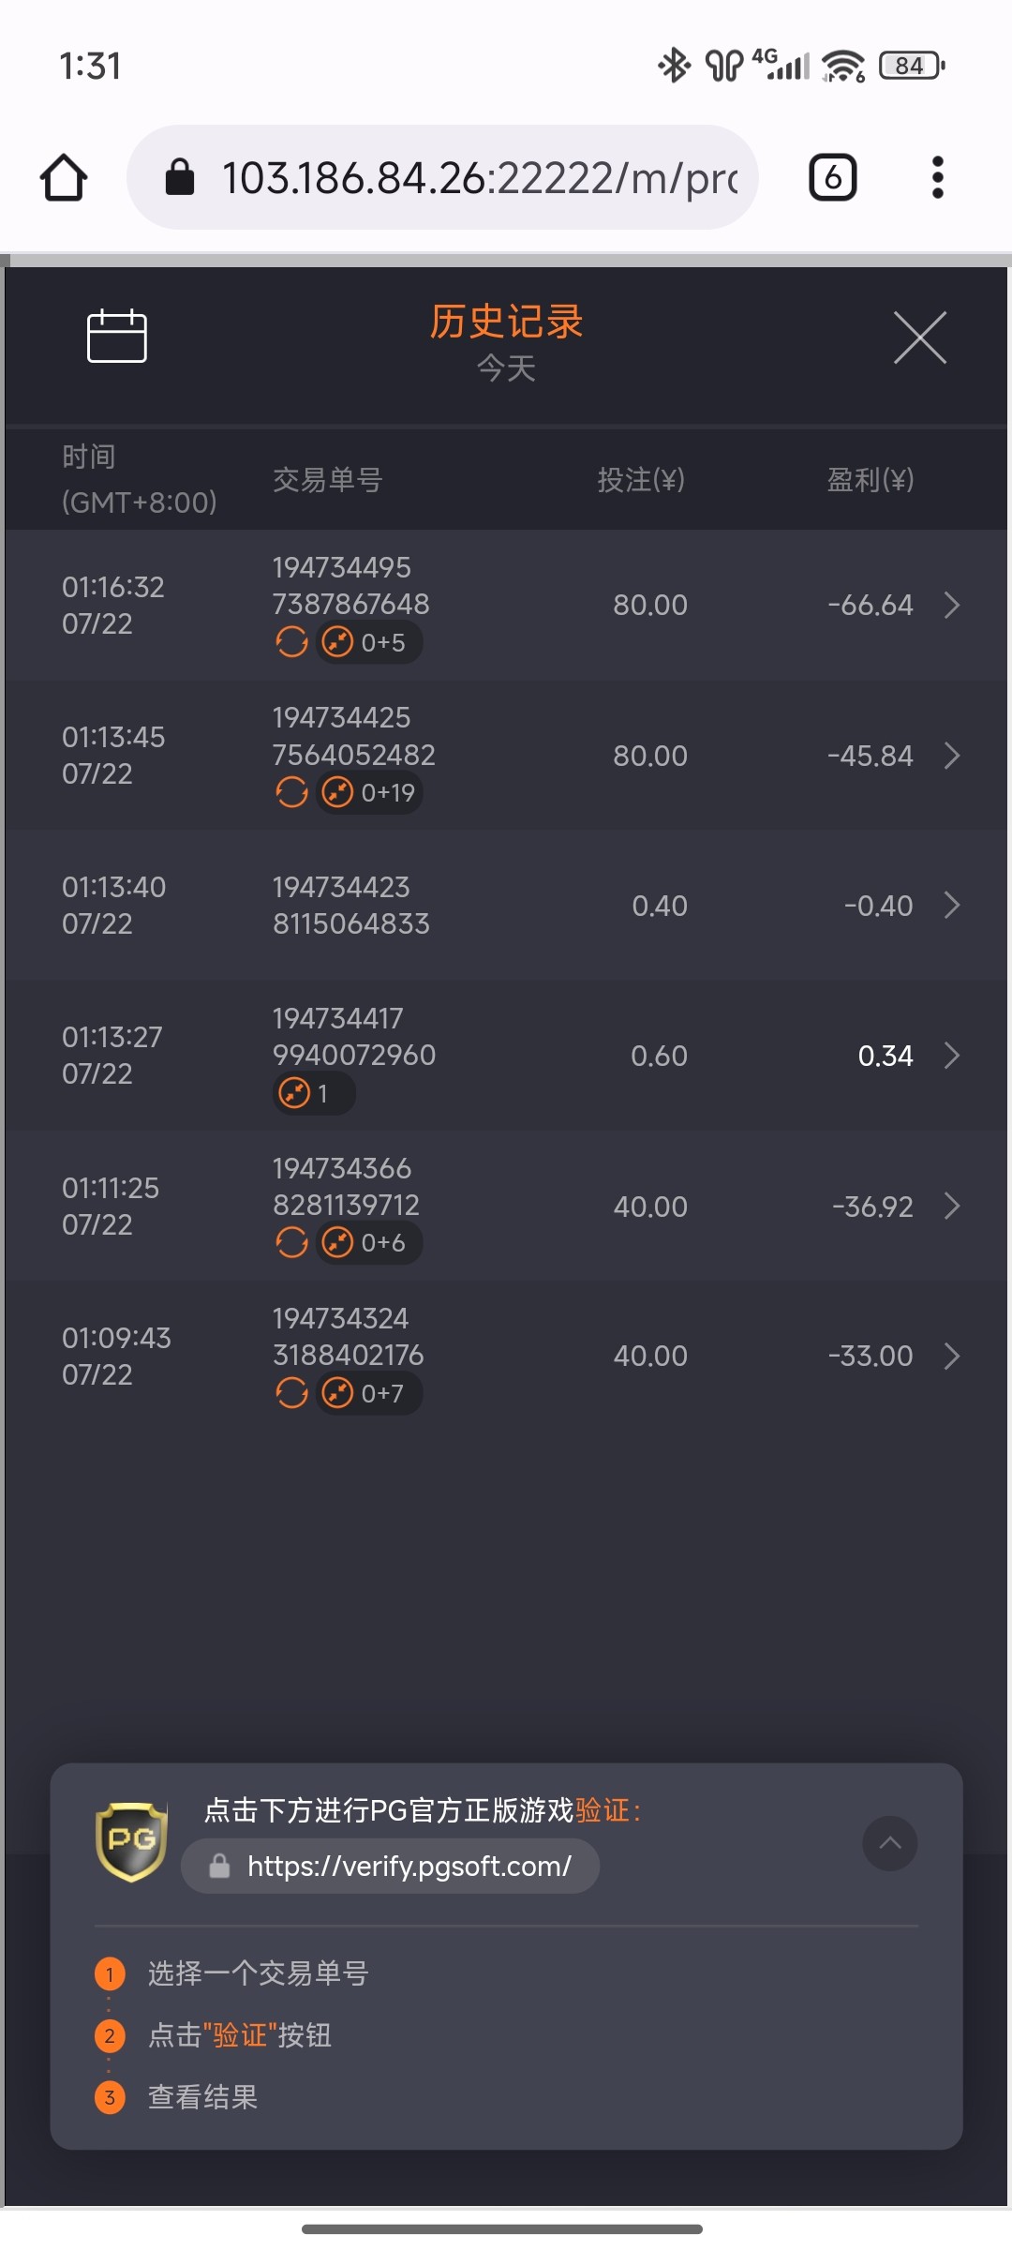The image size is (1012, 2250).
Task: Expand details for the -0.40 profit record
Action: [952, 906]
